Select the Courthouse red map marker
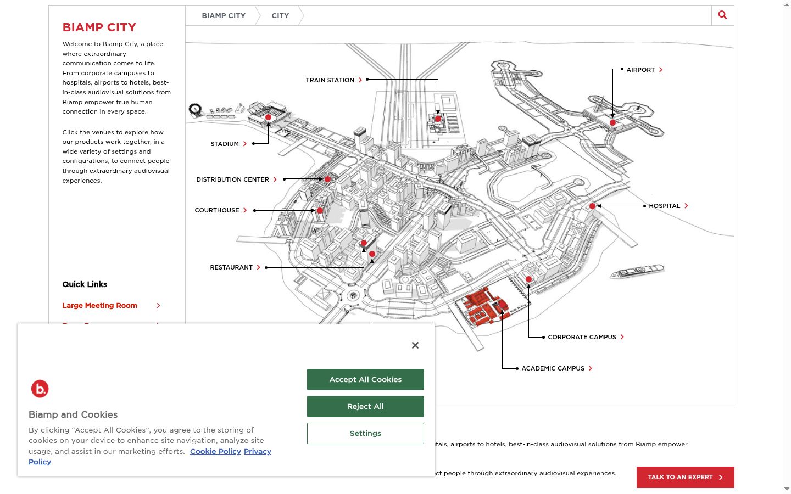791x494 pixels. [320, 210]
